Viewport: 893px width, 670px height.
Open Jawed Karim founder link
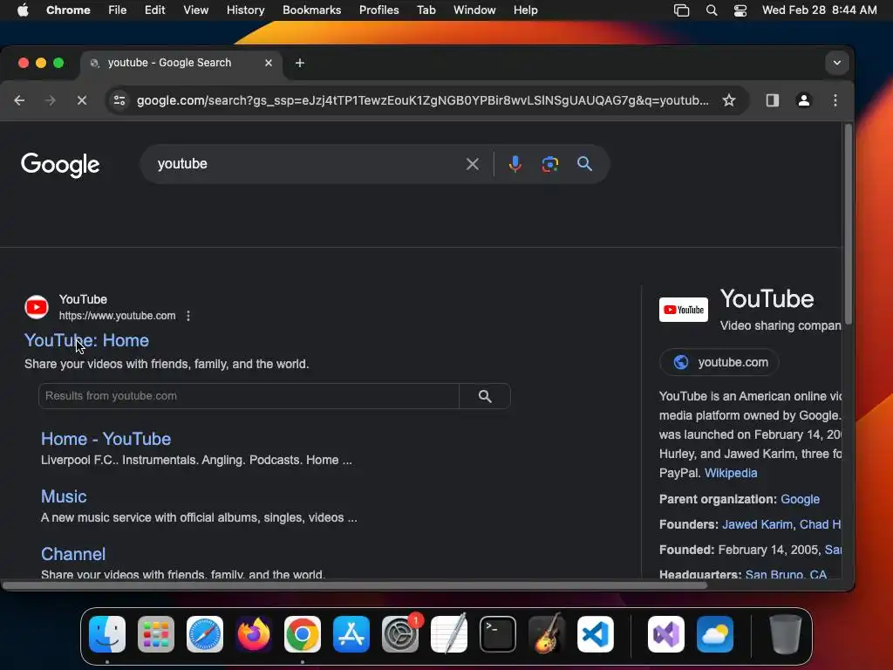click(758, 524)
